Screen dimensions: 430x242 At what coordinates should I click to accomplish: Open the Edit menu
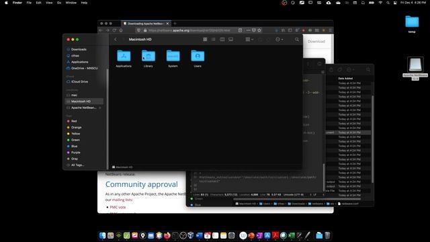coord(39,3)
